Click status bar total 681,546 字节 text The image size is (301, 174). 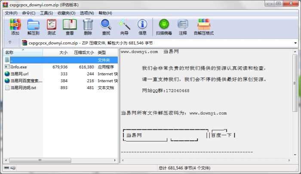pyautogui.click(x=184, y=168)
